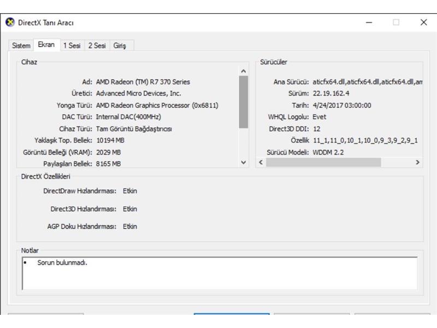This screenshot has height=328, width=437.
Task: Click inside the Notlar text box
Action: coord(220,273)
